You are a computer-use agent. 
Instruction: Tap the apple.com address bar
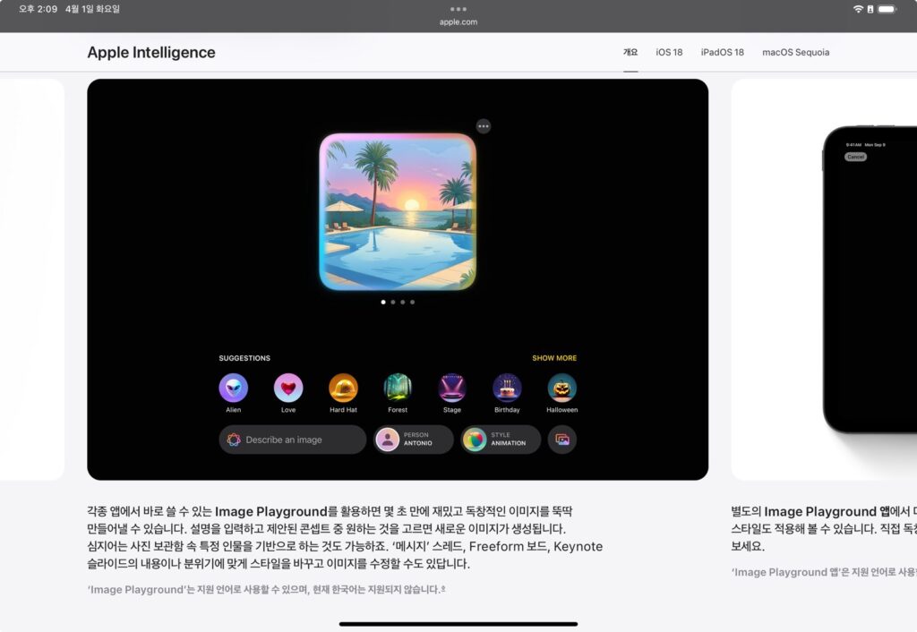(x=458, y=21)
